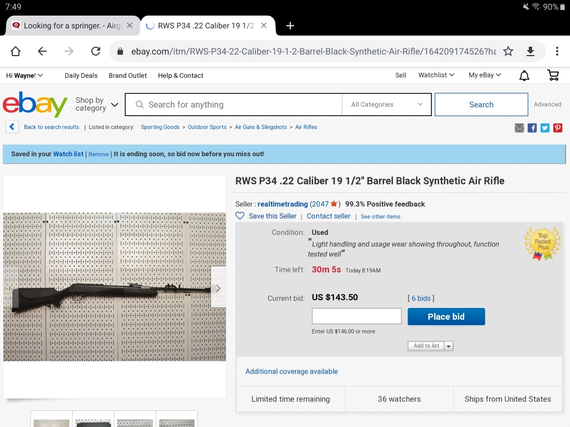The height and width of the screenshot is (427, 570).
Task: Open the Sporting Goods category link
Action: pos(160,127)
